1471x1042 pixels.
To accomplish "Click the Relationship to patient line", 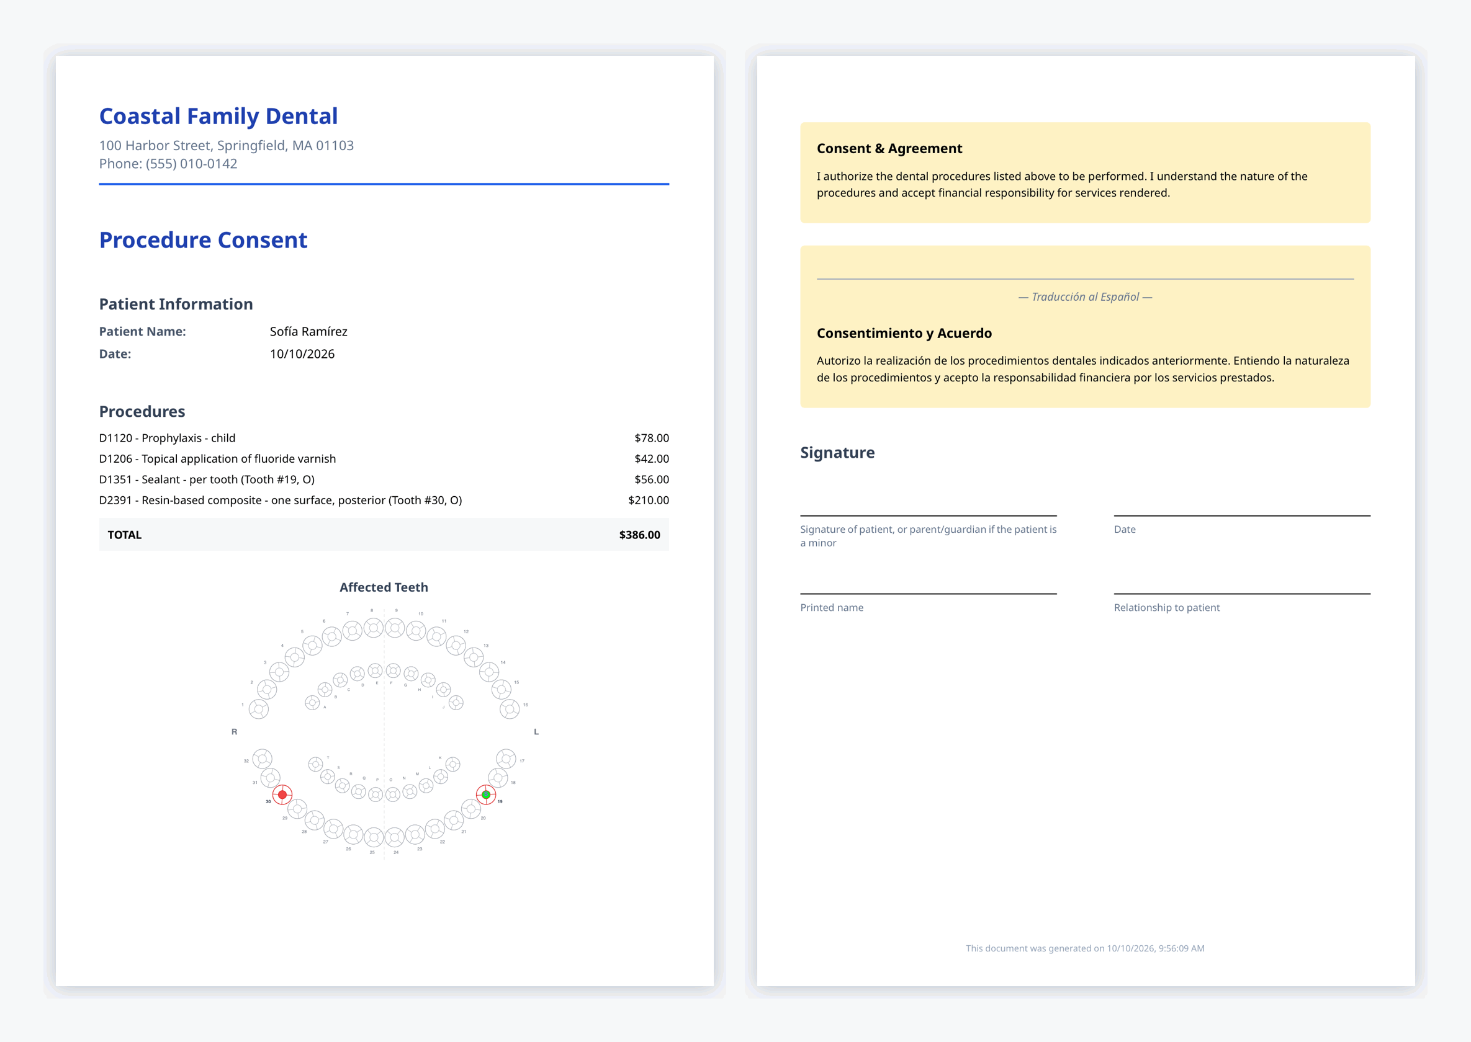I will [1242, 594].
